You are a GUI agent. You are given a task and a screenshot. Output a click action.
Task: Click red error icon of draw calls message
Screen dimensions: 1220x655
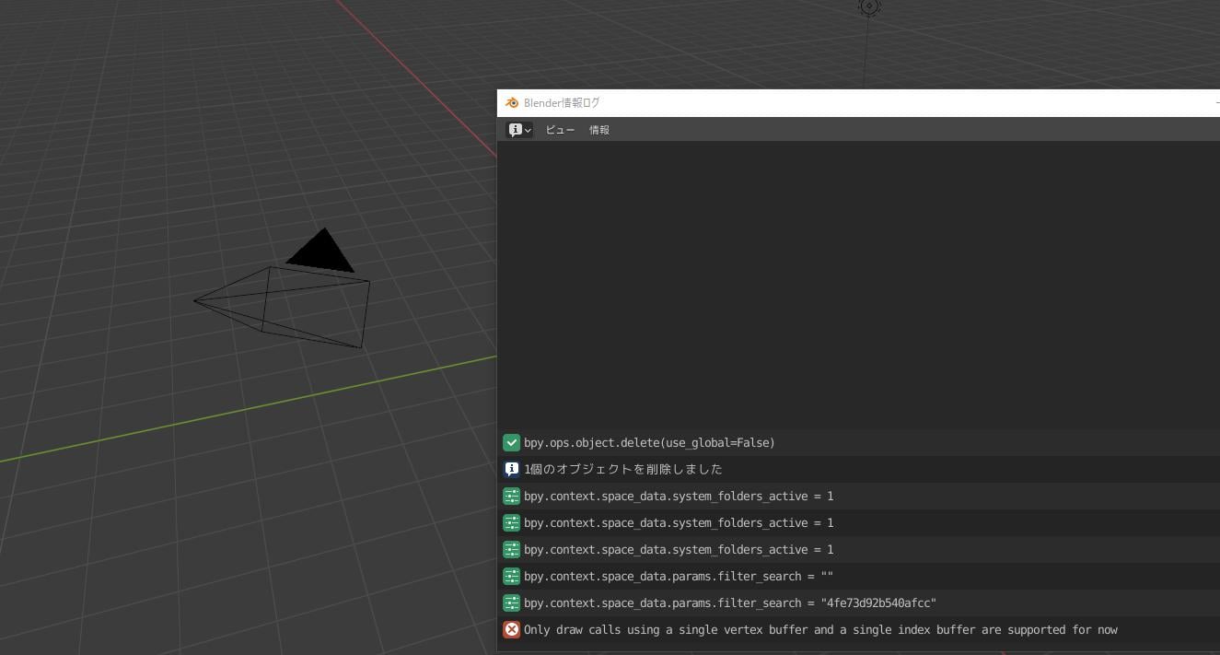tap(512, 630)
